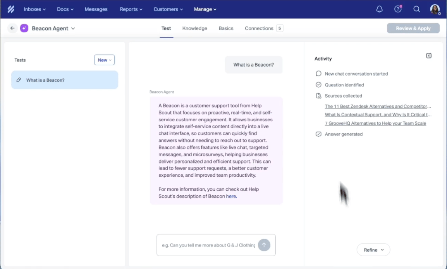Click the purple Beacon Agent icon
Viewport: 447px width, 269px height.
pyautogui.click(x=24, y=28)
